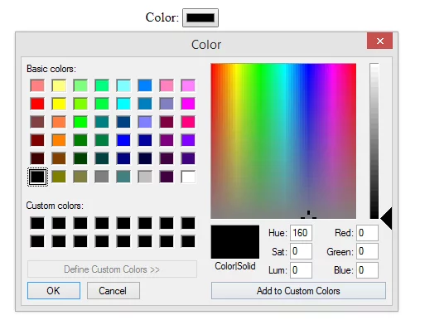Pick the magenta basic color swatch

coord(188,104)
